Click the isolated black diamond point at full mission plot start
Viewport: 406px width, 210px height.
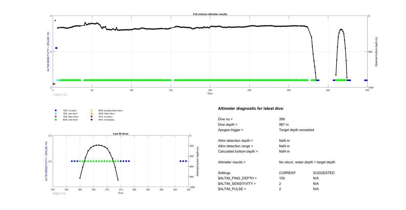pyautogui.click(x=55, y=21)
